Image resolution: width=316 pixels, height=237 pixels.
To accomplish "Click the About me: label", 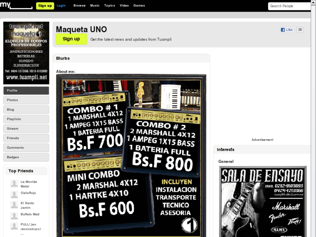I will click(66, 71).
